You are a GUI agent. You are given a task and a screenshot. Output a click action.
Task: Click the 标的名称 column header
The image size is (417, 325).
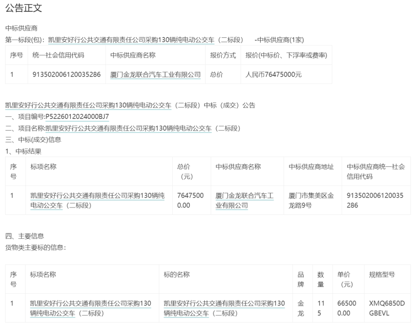click(x=176, y=274)
